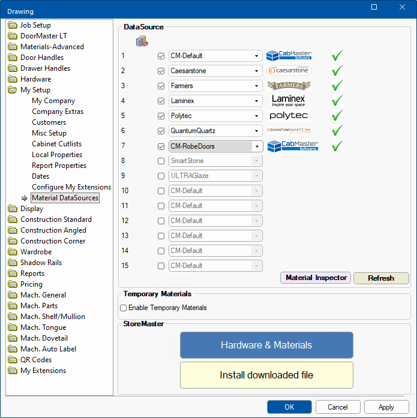Select My Company in the tree
The height and width of the screenshot is (418, 417).
pyautogui.click(x=53, y=101)
